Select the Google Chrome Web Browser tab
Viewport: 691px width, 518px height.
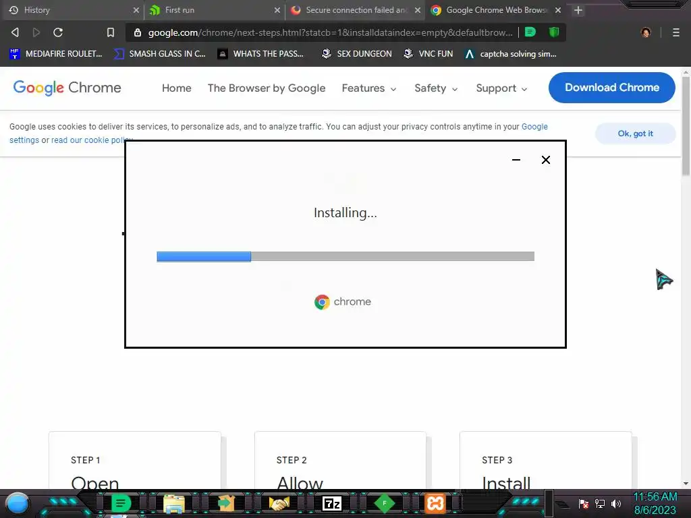496,10
